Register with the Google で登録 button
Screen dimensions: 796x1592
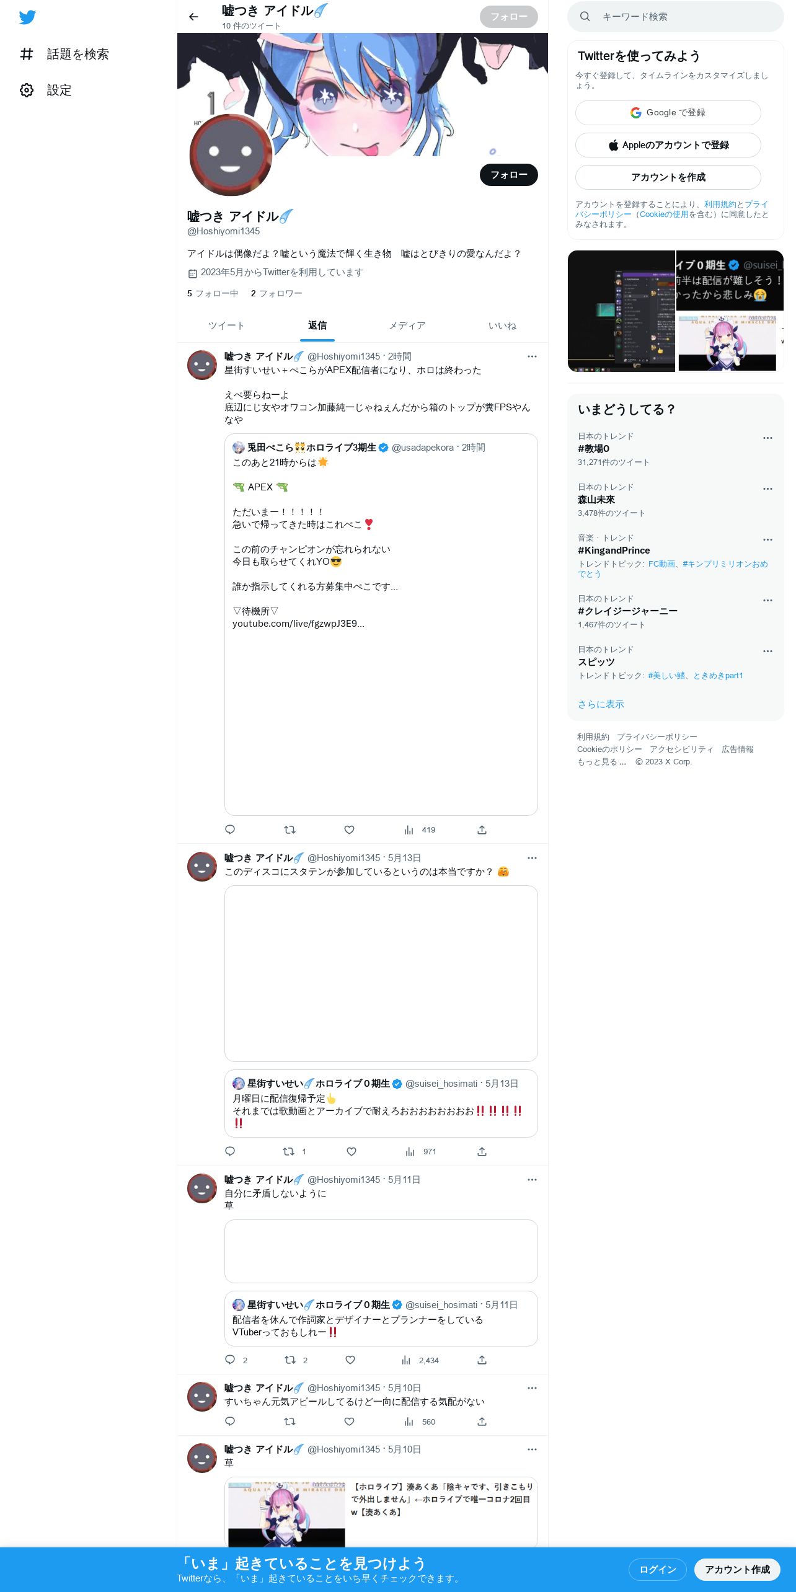668,113
